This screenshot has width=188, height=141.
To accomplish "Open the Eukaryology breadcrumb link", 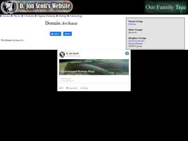I will click(76, 16).
